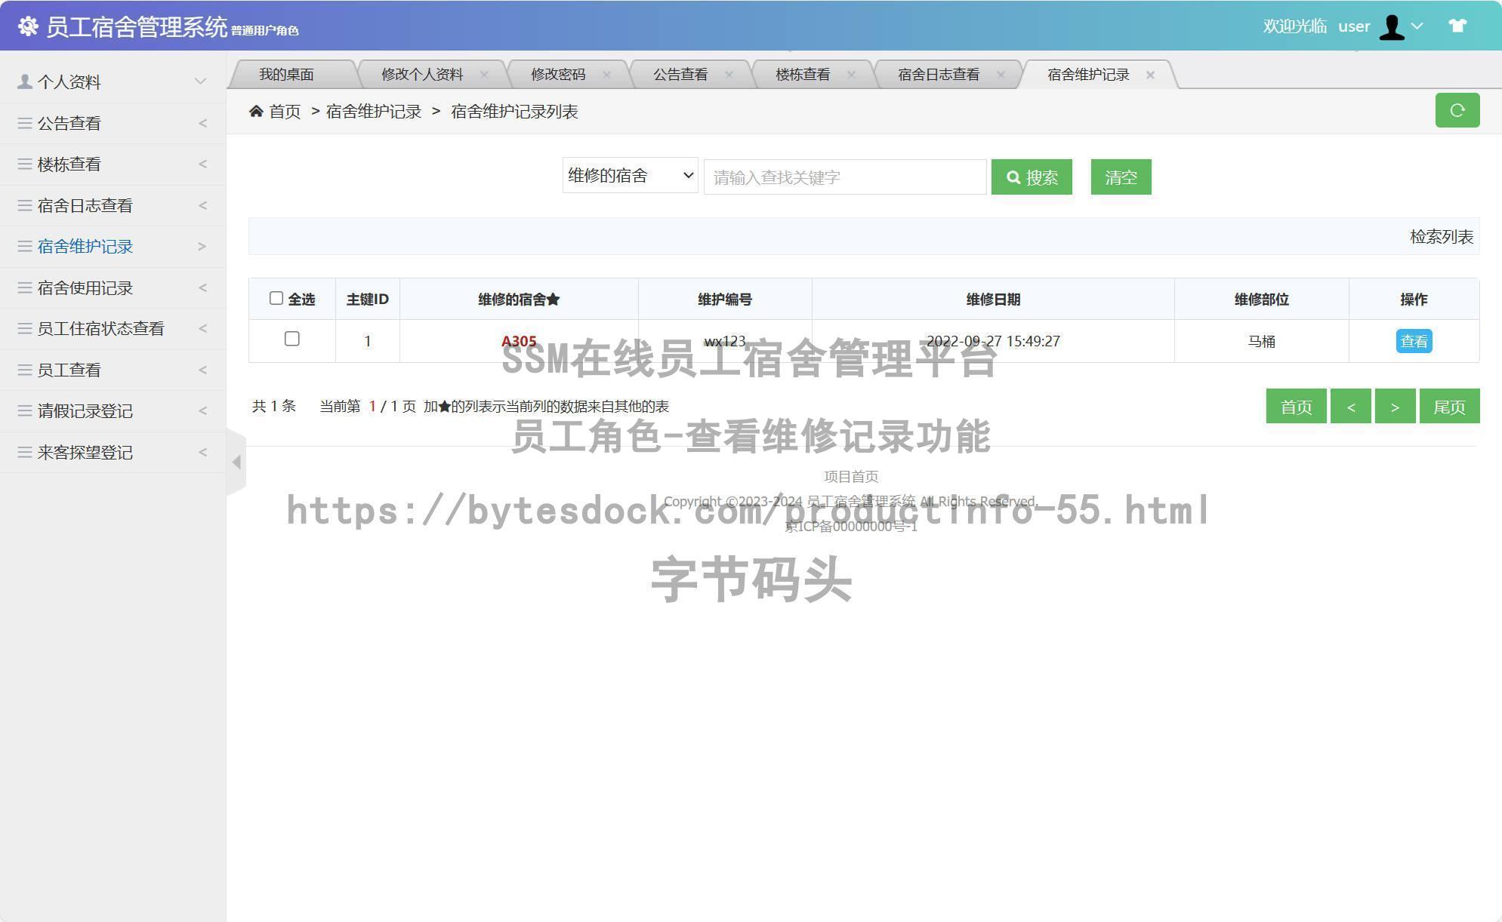Click the blue 查看 button in row 1
The width and height of the screenshot is (1502, 922).
click(x=1414, y=341)
